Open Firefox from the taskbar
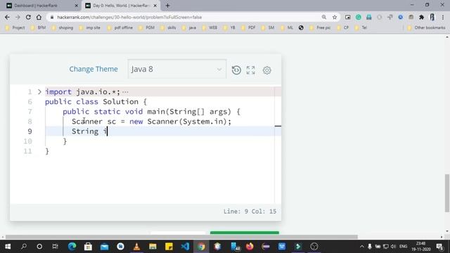450x253 pixels. 250,247
